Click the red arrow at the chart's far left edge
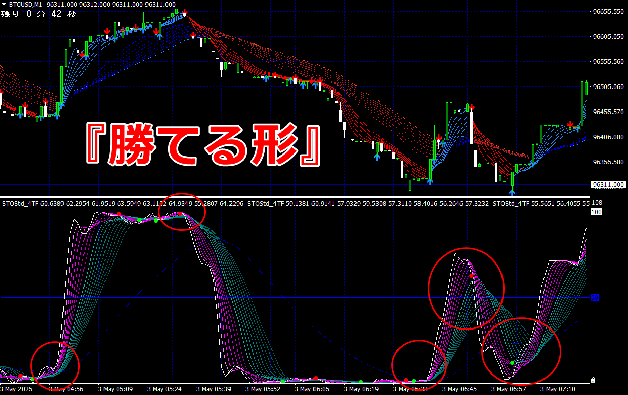 click(1, 92)
